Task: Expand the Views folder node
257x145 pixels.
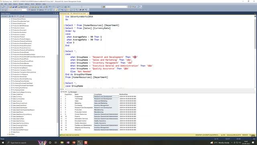Action: [8, 134]
